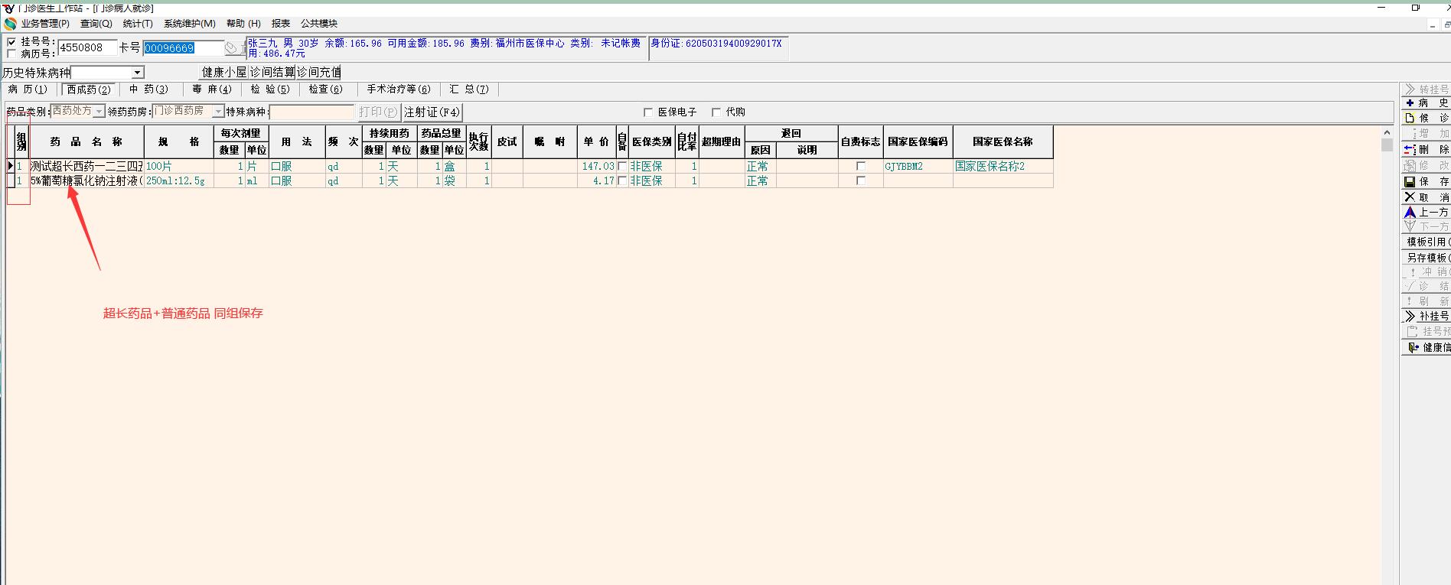Viewport: 1451px width, 585px height.
Task: Click the 挂号预 clipboard icon button
Action: click(x=1427, y=331)
